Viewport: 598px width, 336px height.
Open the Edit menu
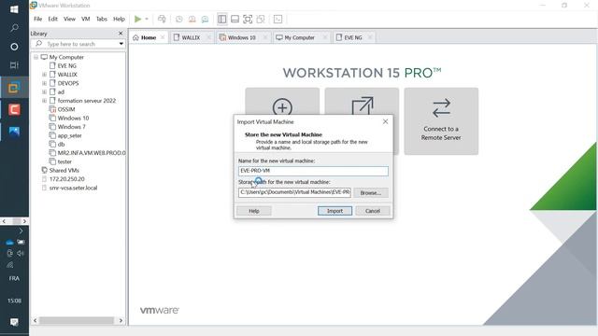pos(52,19)
